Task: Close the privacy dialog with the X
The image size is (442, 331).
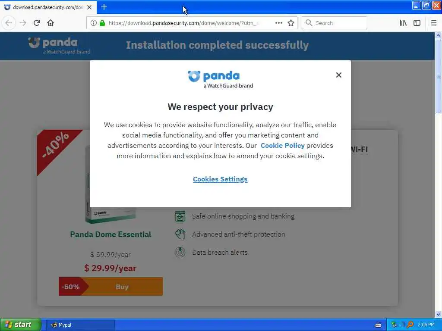Action: (338, 75)
